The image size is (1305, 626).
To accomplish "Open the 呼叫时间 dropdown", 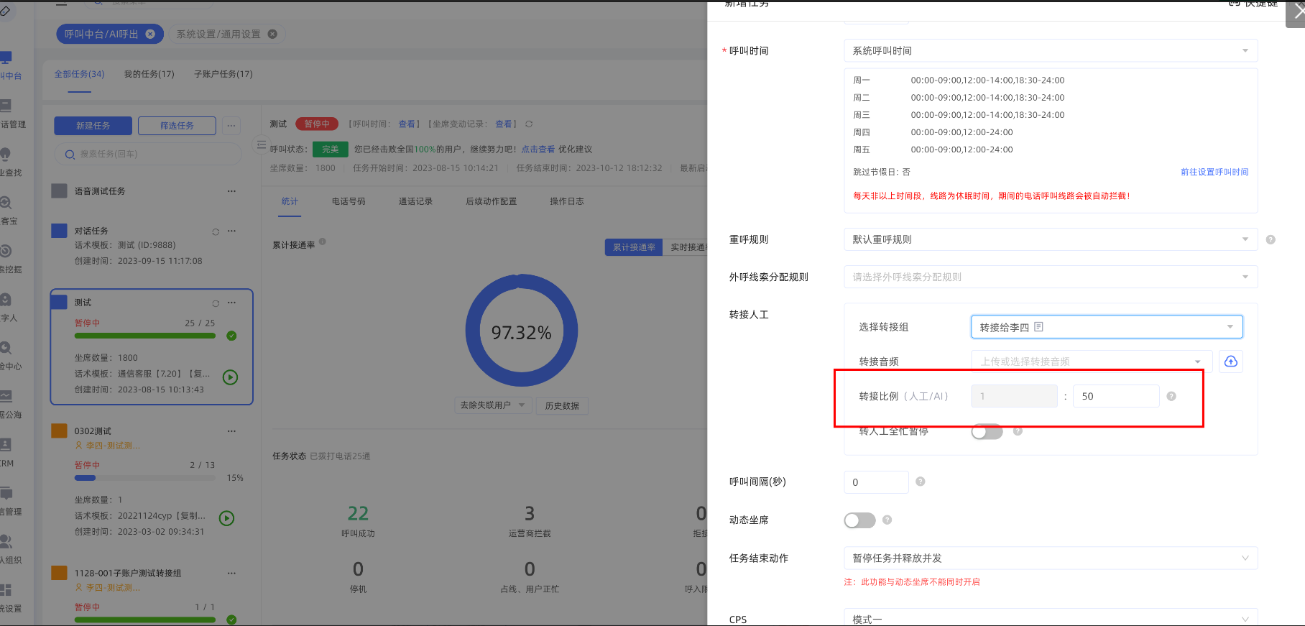I will click(x=1050, y=51).
